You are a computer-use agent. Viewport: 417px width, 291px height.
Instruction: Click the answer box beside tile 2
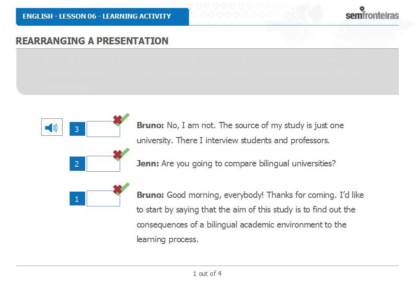coord(103,164)
